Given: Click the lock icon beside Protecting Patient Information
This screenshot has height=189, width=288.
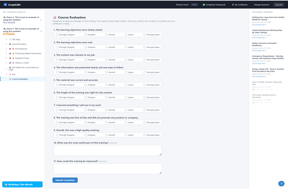Looking at the screenshot, I should (x=13, y=54).
